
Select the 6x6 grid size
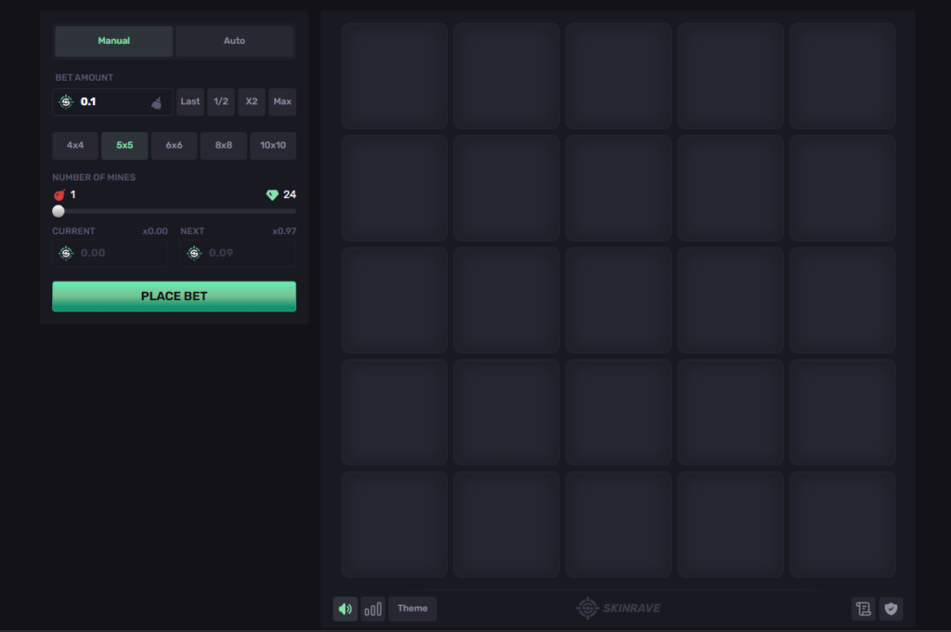[x=174, y=146]
